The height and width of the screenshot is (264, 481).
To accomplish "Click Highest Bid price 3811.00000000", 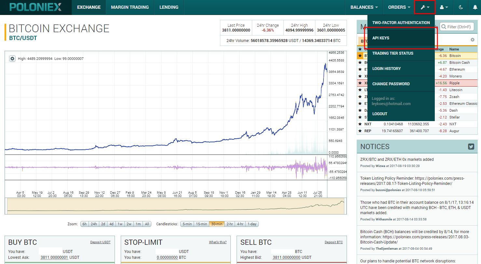I will pos(286,257).
